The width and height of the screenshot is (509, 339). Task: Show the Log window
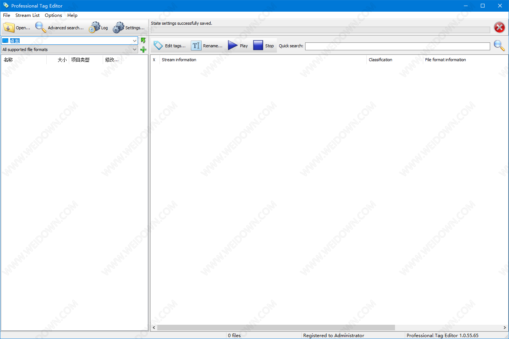pyautogui.click(x=94, y=27)
